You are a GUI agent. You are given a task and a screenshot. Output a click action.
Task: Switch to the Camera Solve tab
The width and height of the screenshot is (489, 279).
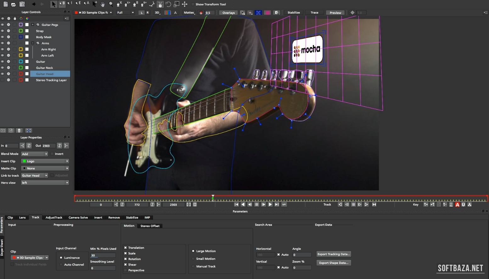[x=78, y=218]
